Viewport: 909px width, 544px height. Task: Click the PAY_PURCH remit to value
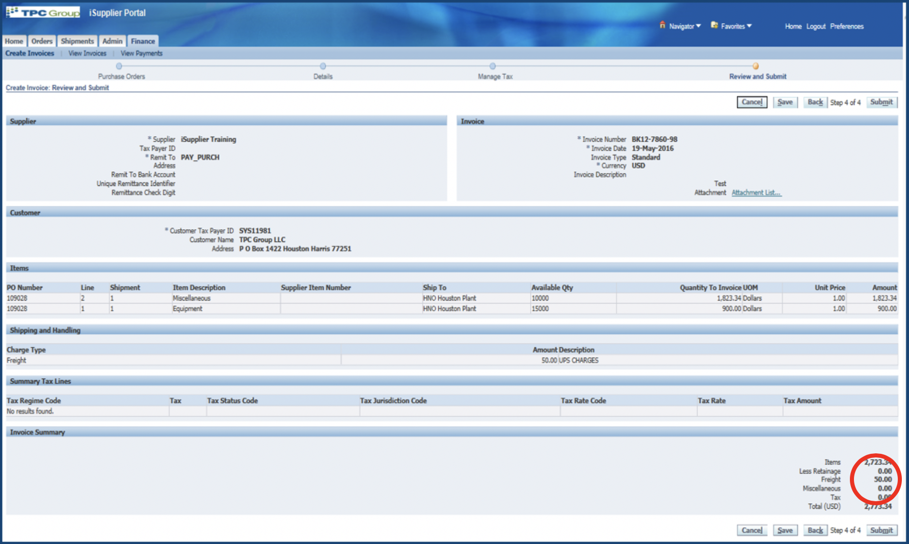point(200,157)
